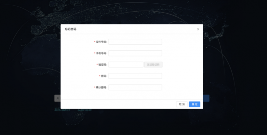267x135 pixels.
Task: Click the 忘记密码? link behind the dialog
Action: pyautogui.click(x=62, y=109)
